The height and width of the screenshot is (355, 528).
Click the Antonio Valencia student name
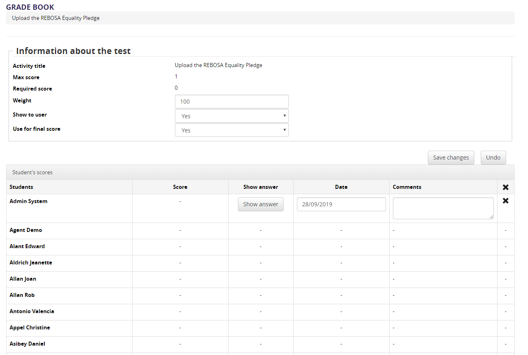32,311
